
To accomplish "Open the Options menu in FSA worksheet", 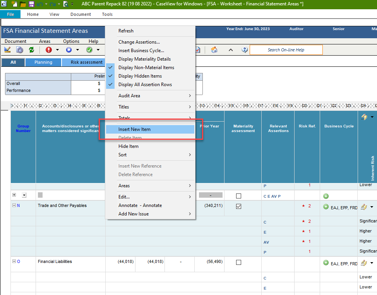I will pos(71,41).
